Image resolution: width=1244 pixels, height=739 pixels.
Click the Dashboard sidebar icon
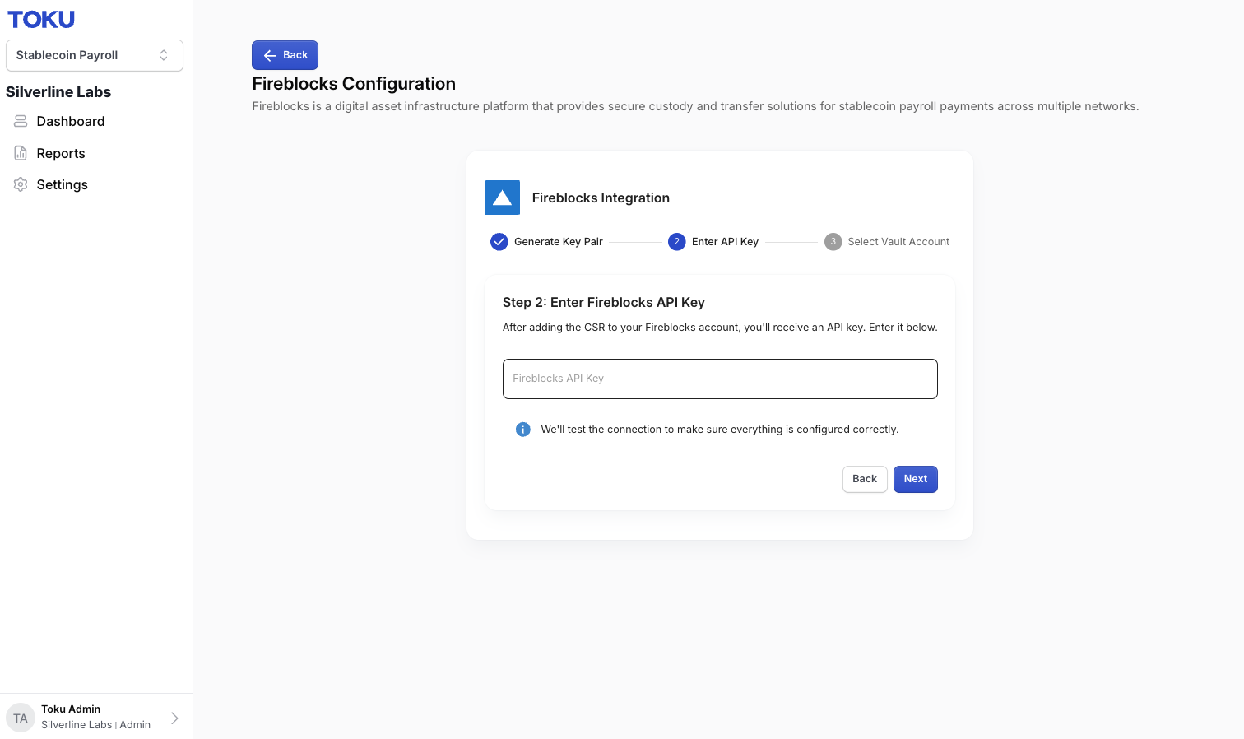click(x=21, y=121)
